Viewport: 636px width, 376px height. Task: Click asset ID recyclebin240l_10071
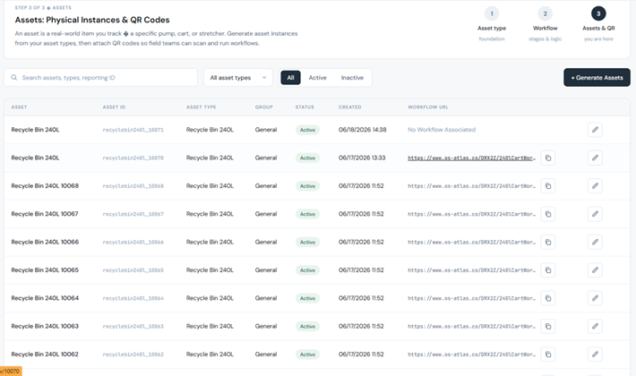coord(133,130)
